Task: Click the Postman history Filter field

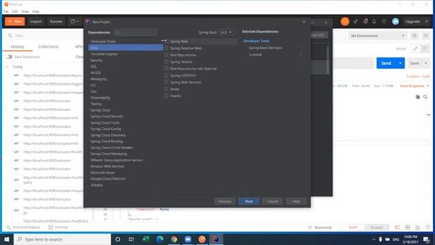Action: [x=44, y=35]
